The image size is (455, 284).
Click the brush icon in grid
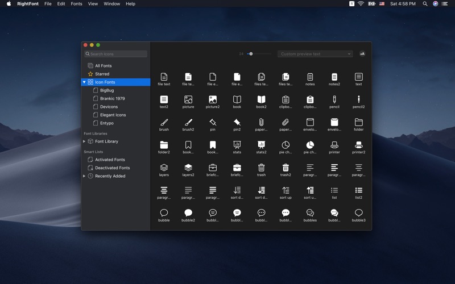164,122
